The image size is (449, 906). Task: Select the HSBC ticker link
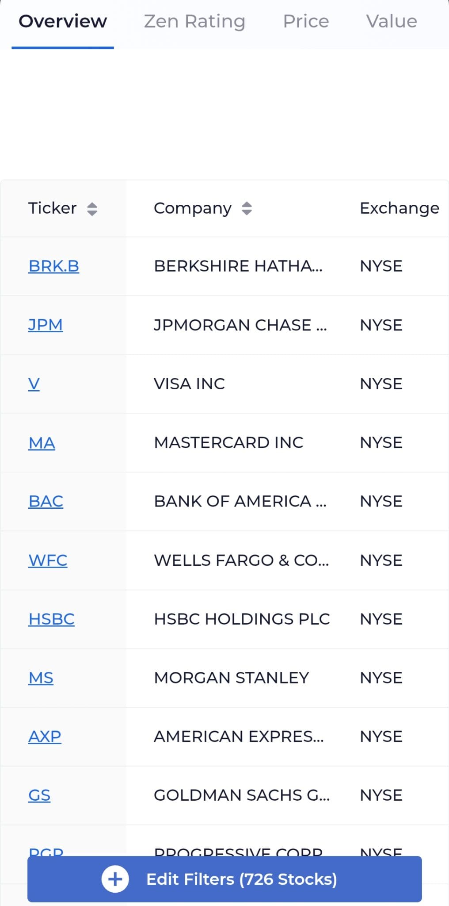click(51, 619)
